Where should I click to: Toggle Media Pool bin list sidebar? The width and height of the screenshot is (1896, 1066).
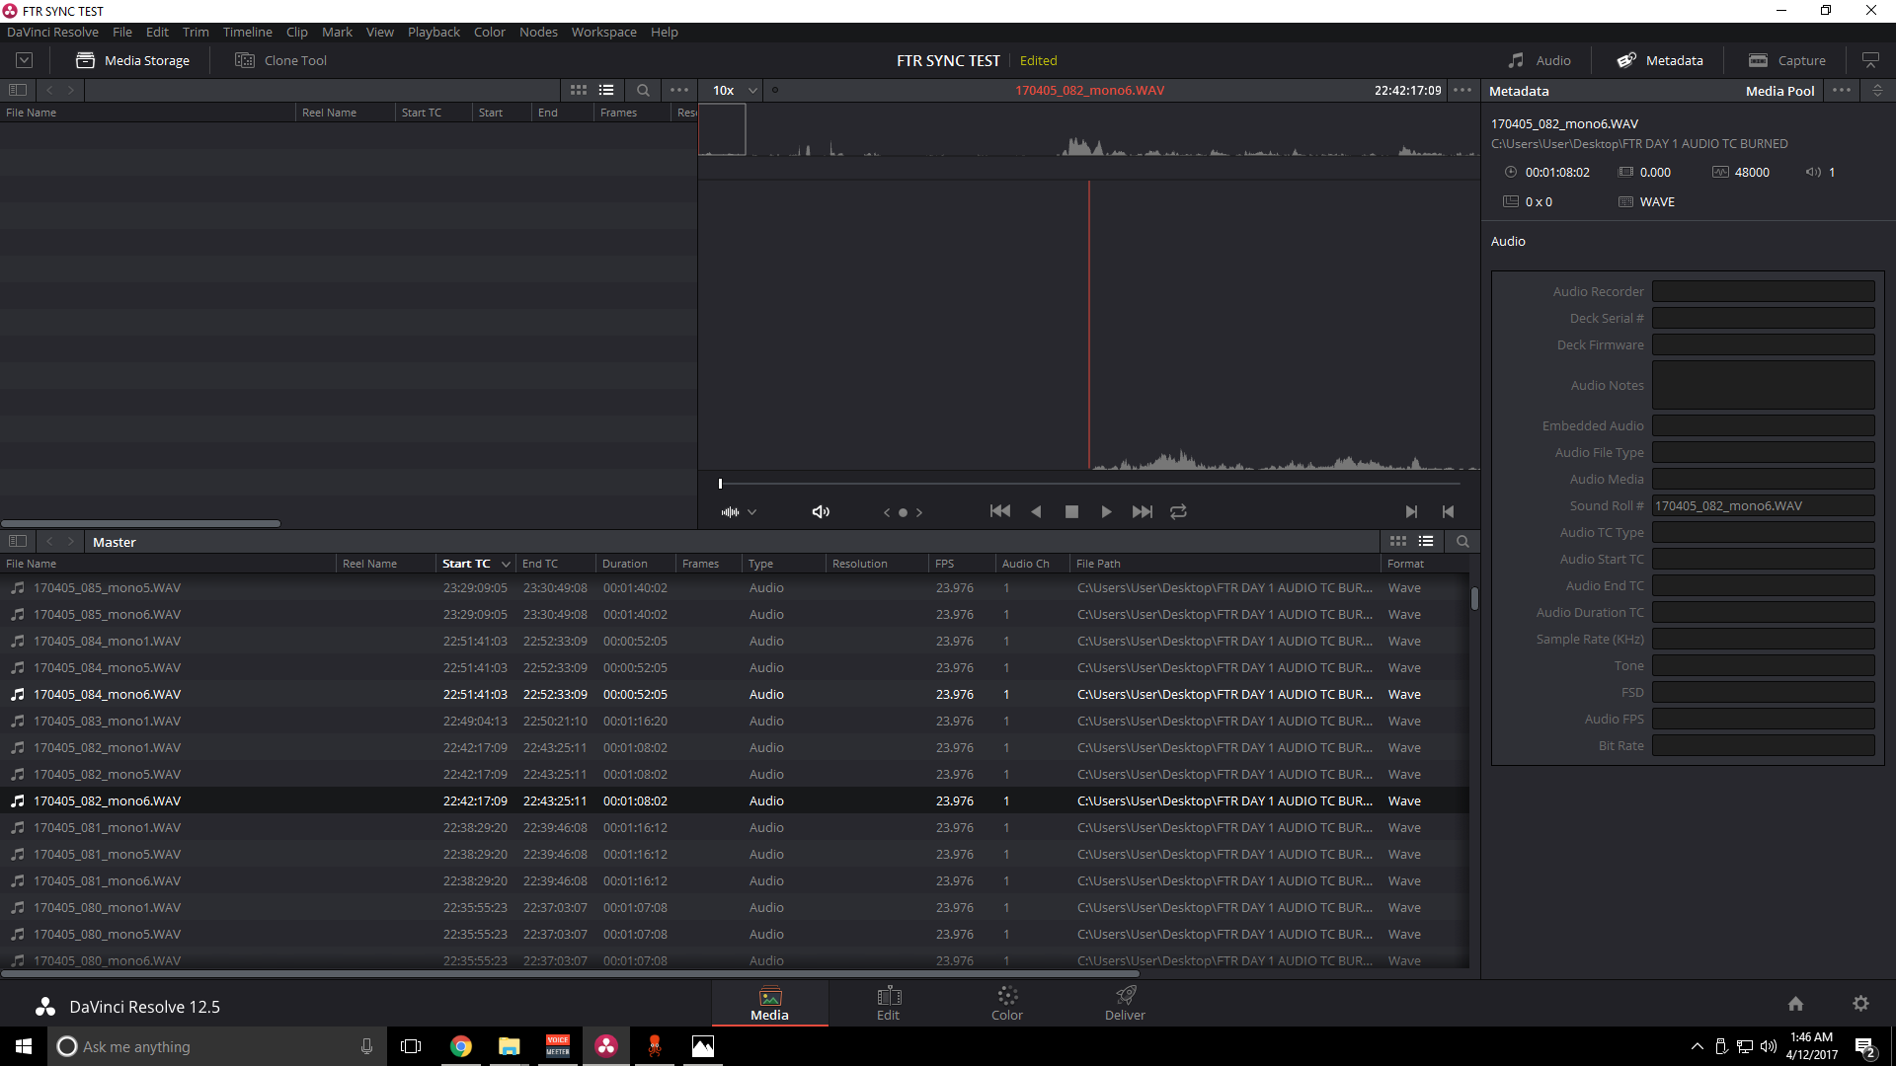[18, 541]
